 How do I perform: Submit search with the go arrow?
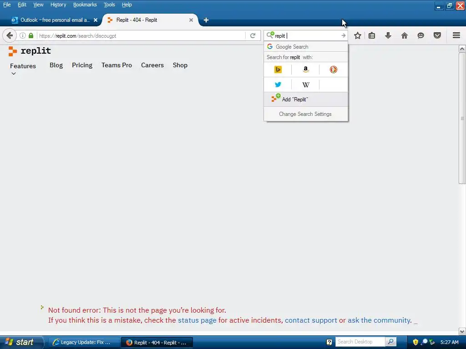click(343, 35)
